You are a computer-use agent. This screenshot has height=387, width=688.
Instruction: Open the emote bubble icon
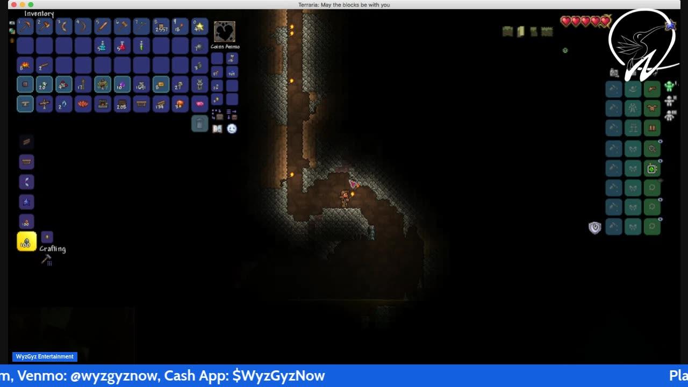[x=232, y=128]
